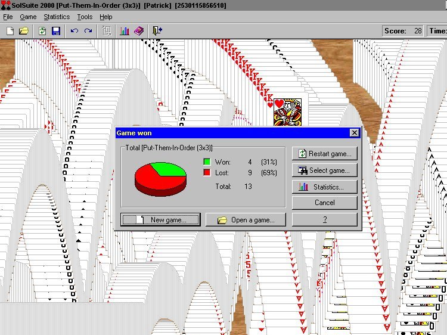Open the File menu

(x=8, y=17)
